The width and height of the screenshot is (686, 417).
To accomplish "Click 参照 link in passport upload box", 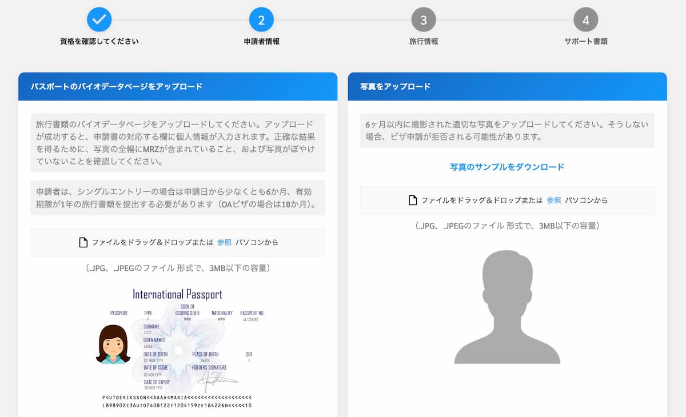I will (x=224, y=242).
